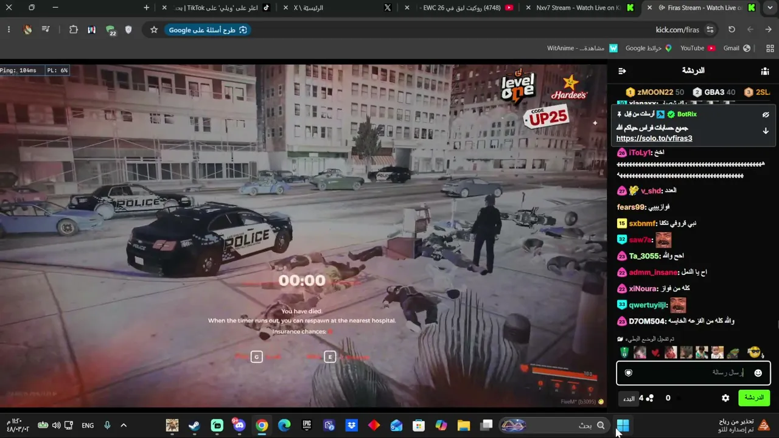Bookmark this page with the star icon
Viewport: 779px width, 438px height.
click(x=154, y=30)
